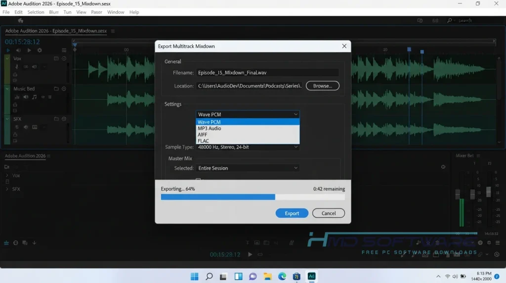This screenshot has width=506, height=283.
Task: Open File Explorer from the taskbar
Action: pyautogui.click(x=267, y=276)
